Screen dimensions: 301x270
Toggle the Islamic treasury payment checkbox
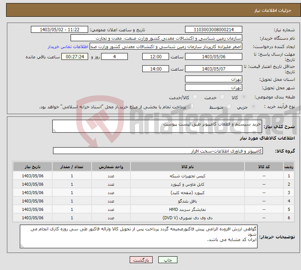[x=191, y=106]
